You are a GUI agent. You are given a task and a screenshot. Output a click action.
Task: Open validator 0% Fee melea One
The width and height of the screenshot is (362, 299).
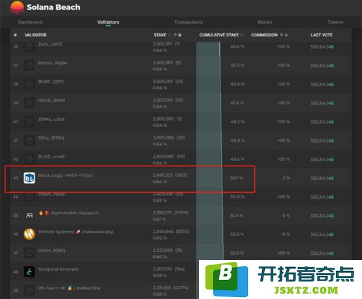(69, 288)
